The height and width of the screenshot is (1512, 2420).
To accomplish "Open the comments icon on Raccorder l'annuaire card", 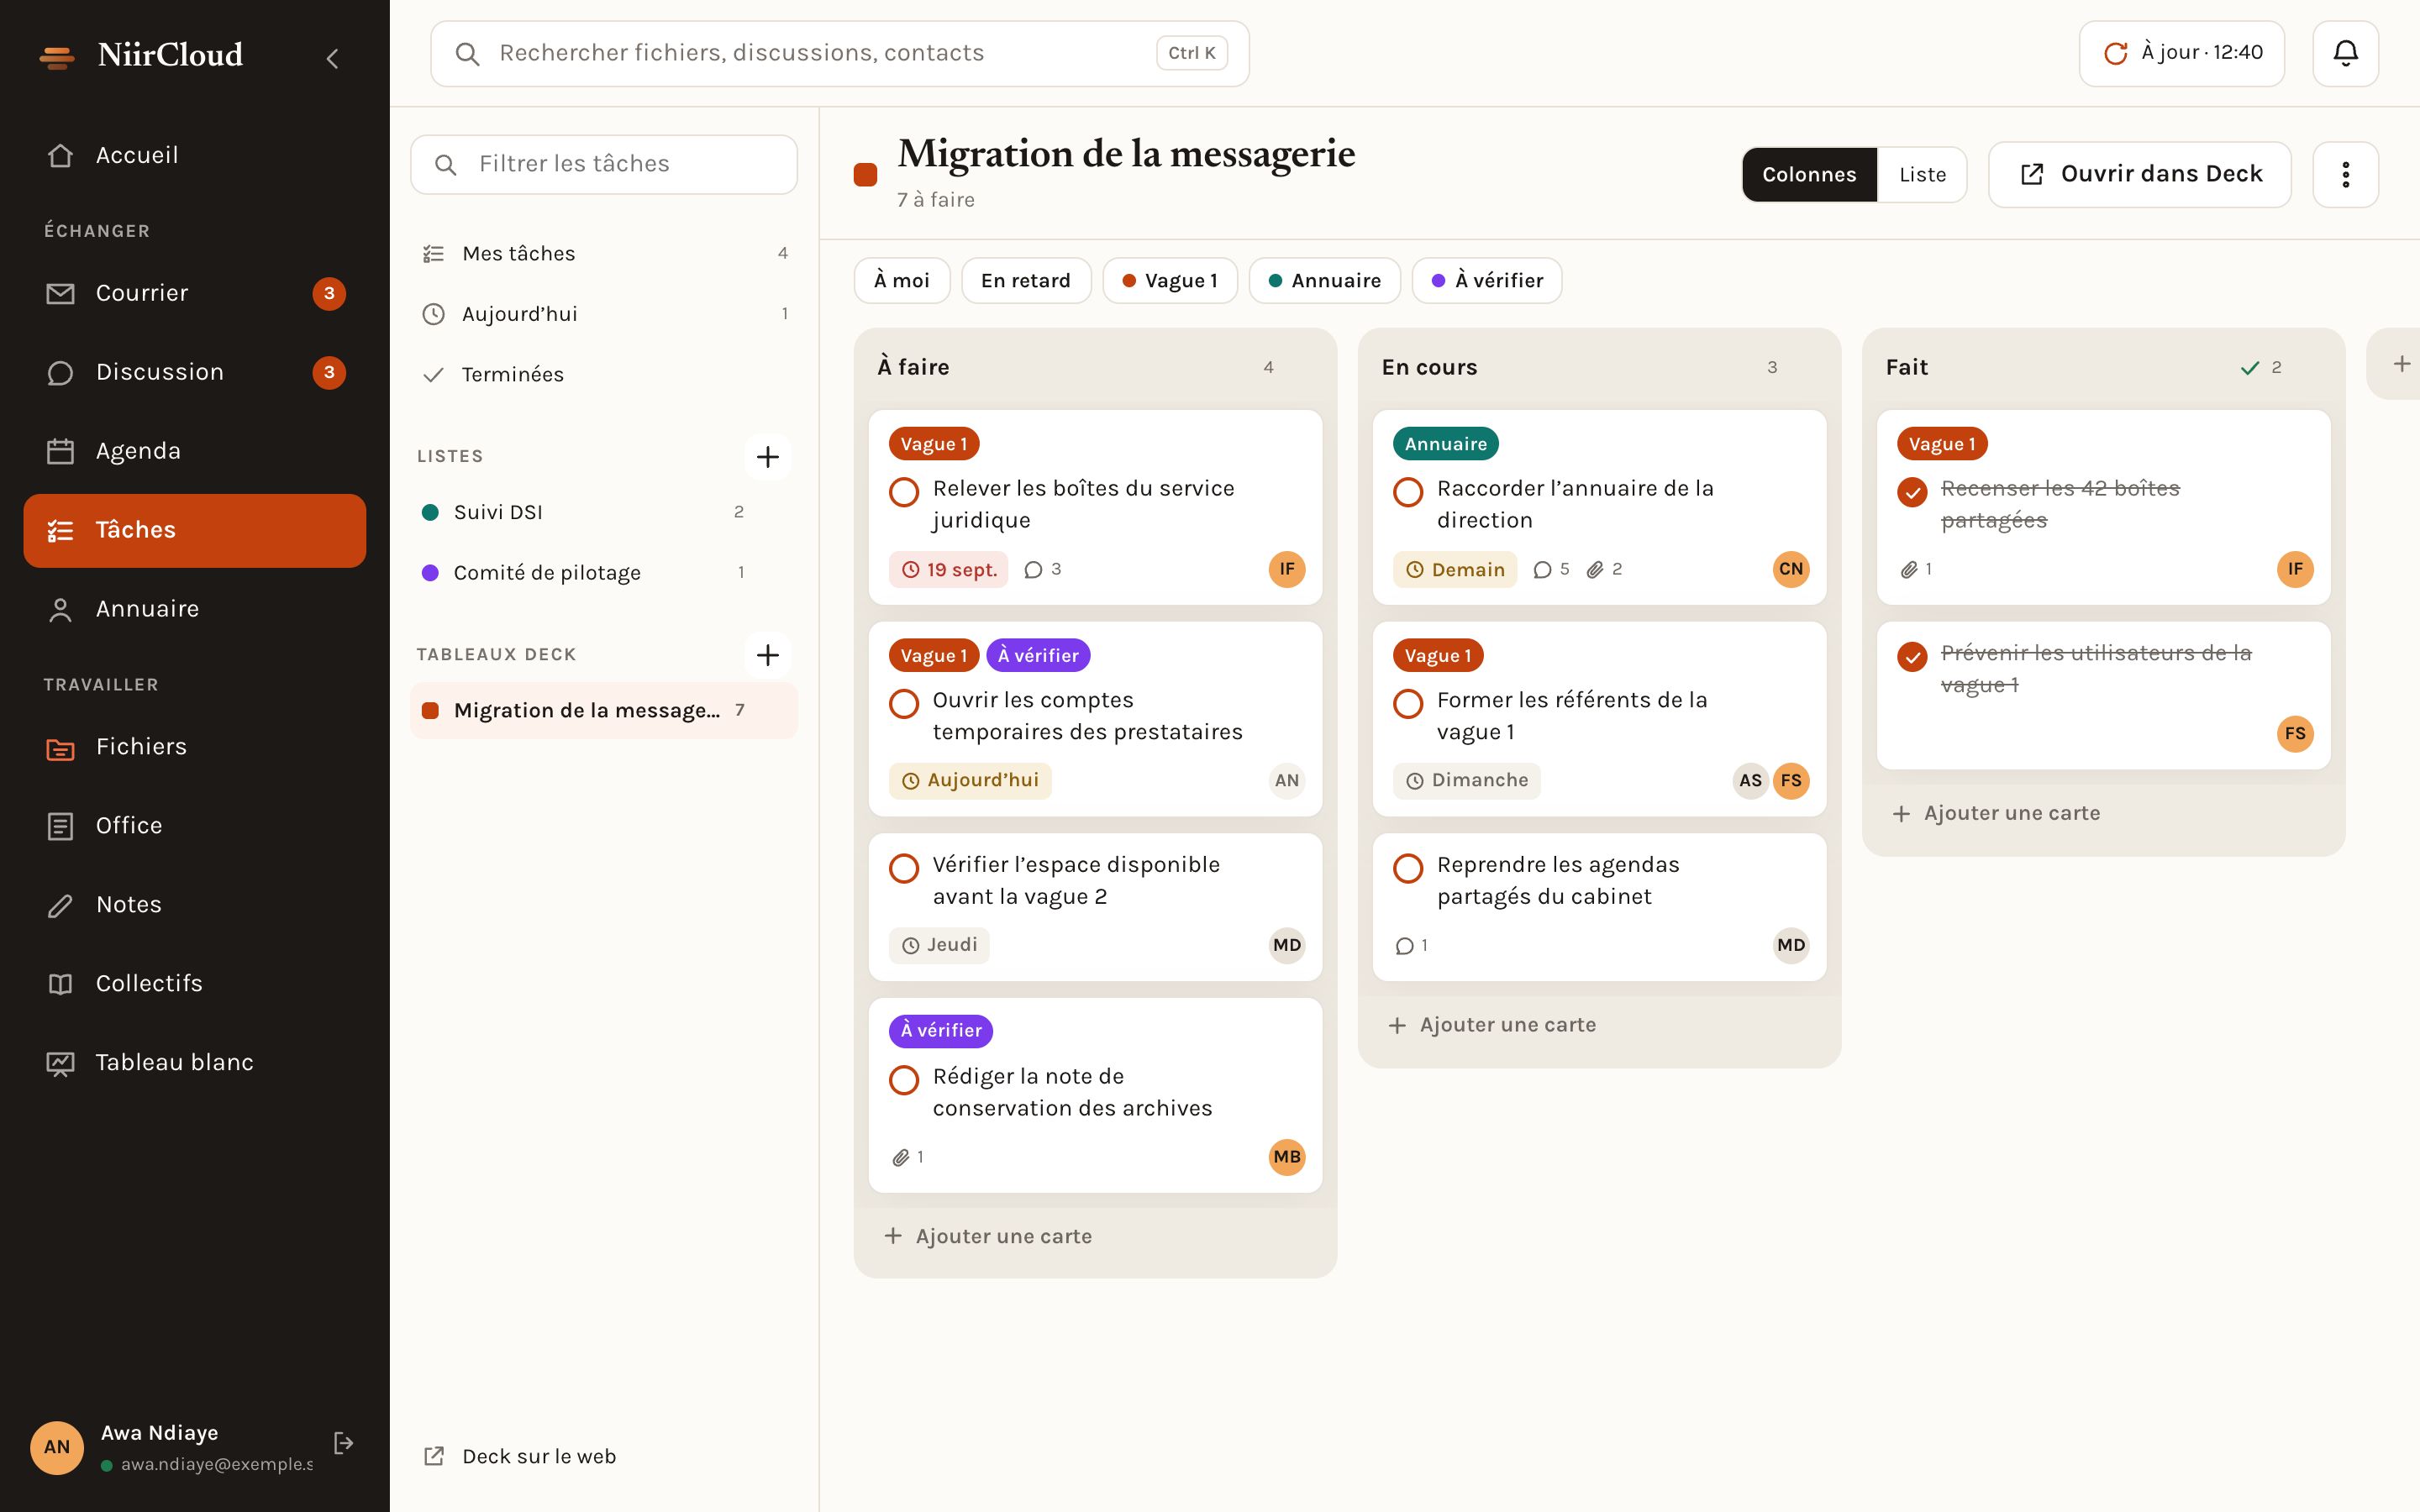I will click(x=1542, y=569).
